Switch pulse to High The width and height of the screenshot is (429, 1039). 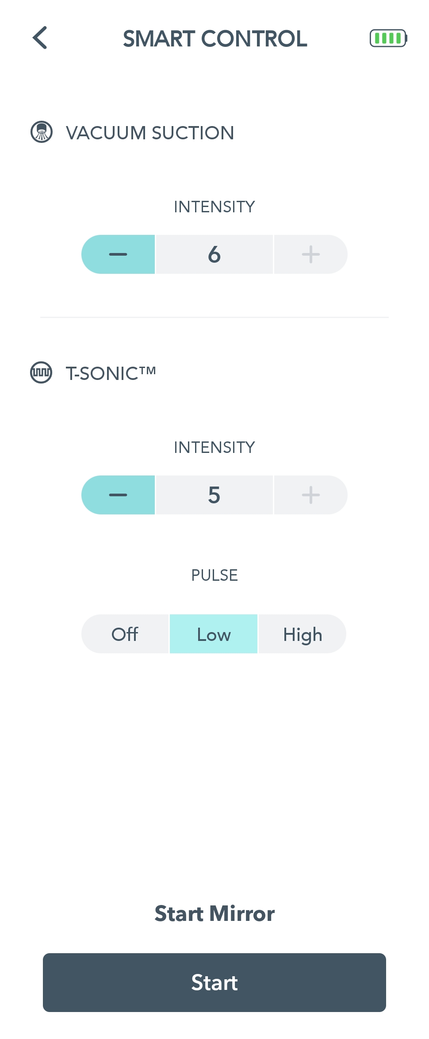pos(303,634)
